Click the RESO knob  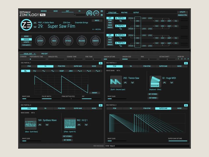(x=54, y=41)
